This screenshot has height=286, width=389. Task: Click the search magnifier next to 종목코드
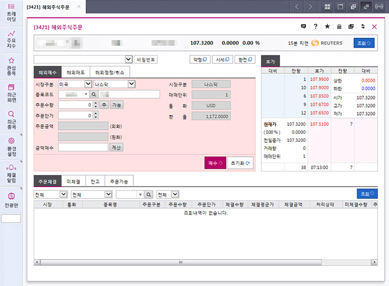(93, 94)
